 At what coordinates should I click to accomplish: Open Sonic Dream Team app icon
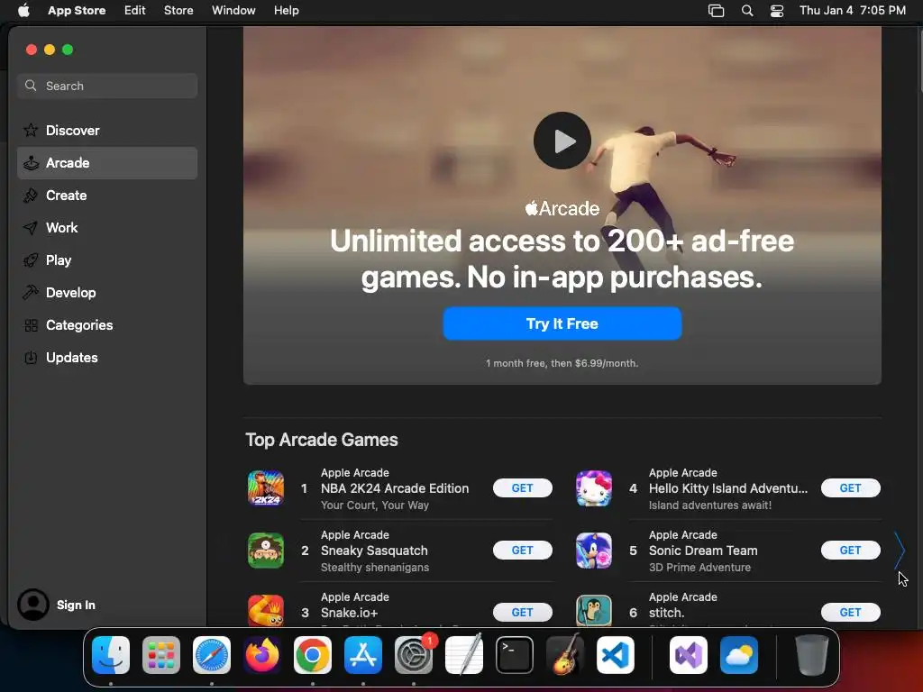(x=593, y=551)
